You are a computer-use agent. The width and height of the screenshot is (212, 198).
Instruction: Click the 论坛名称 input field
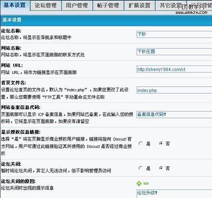(x=174, y=34)
